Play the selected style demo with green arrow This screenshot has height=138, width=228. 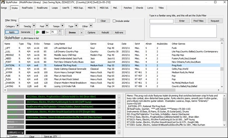tap(38, 32)
